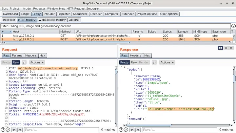Image resolution: width=236 pixels, height=133 pixels.
Task: Sort by Length column header
Action: tap(185, 32)
